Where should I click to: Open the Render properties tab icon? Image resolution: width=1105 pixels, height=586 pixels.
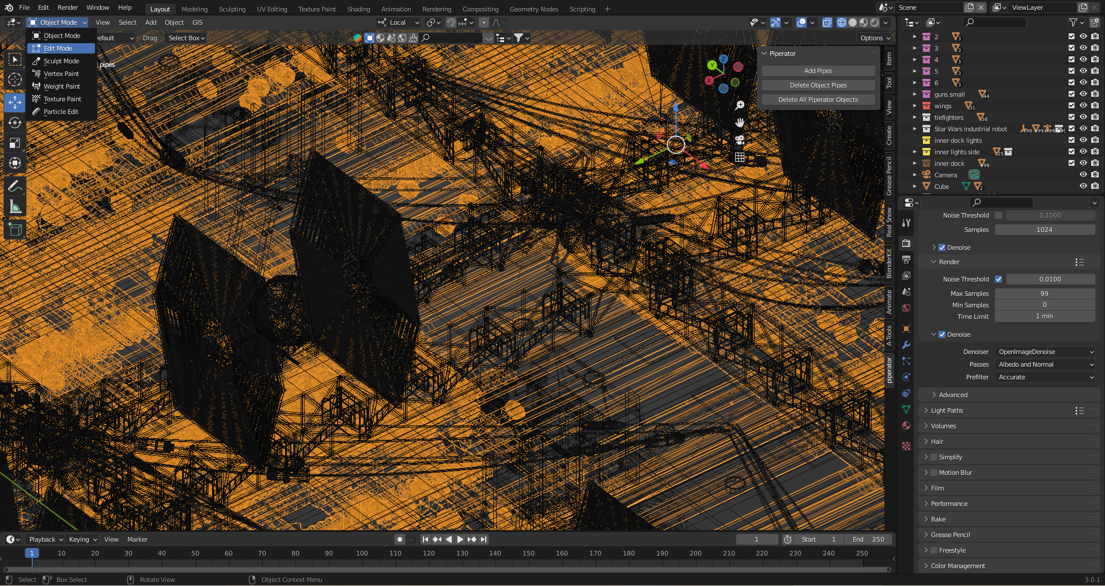pos(906,243)
